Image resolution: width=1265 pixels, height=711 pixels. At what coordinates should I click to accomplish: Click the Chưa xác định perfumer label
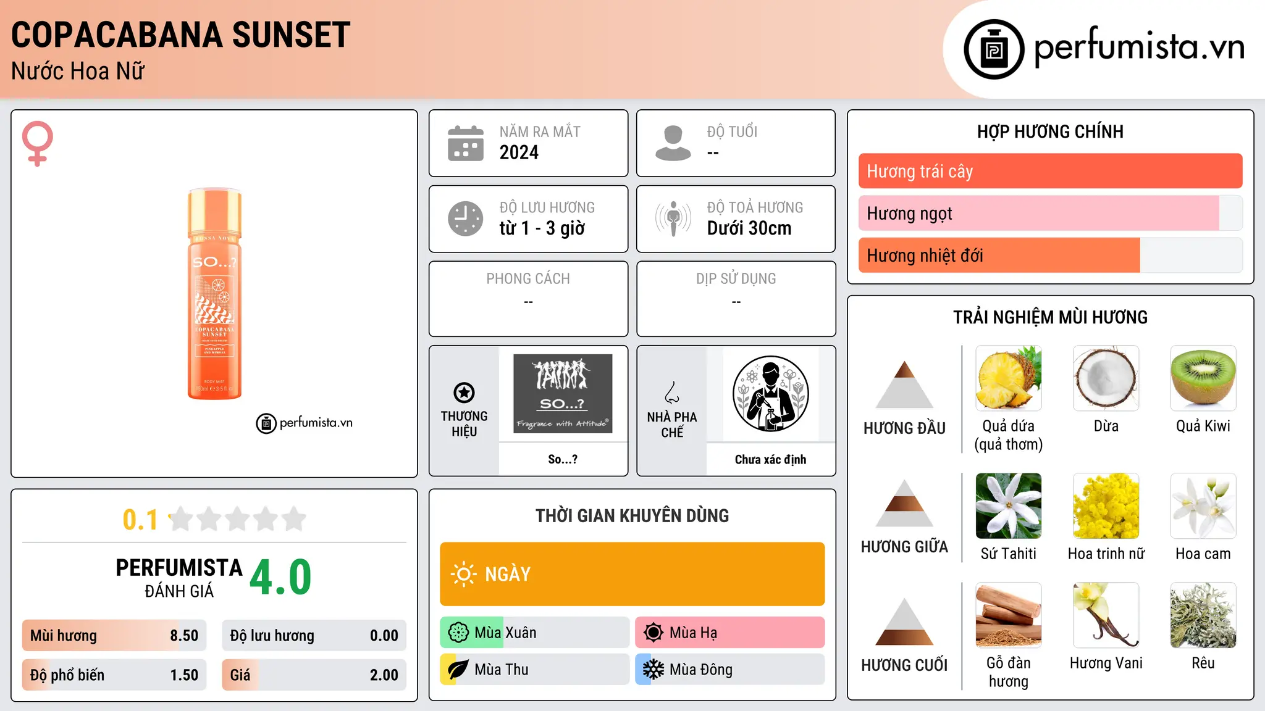(770, 459)
